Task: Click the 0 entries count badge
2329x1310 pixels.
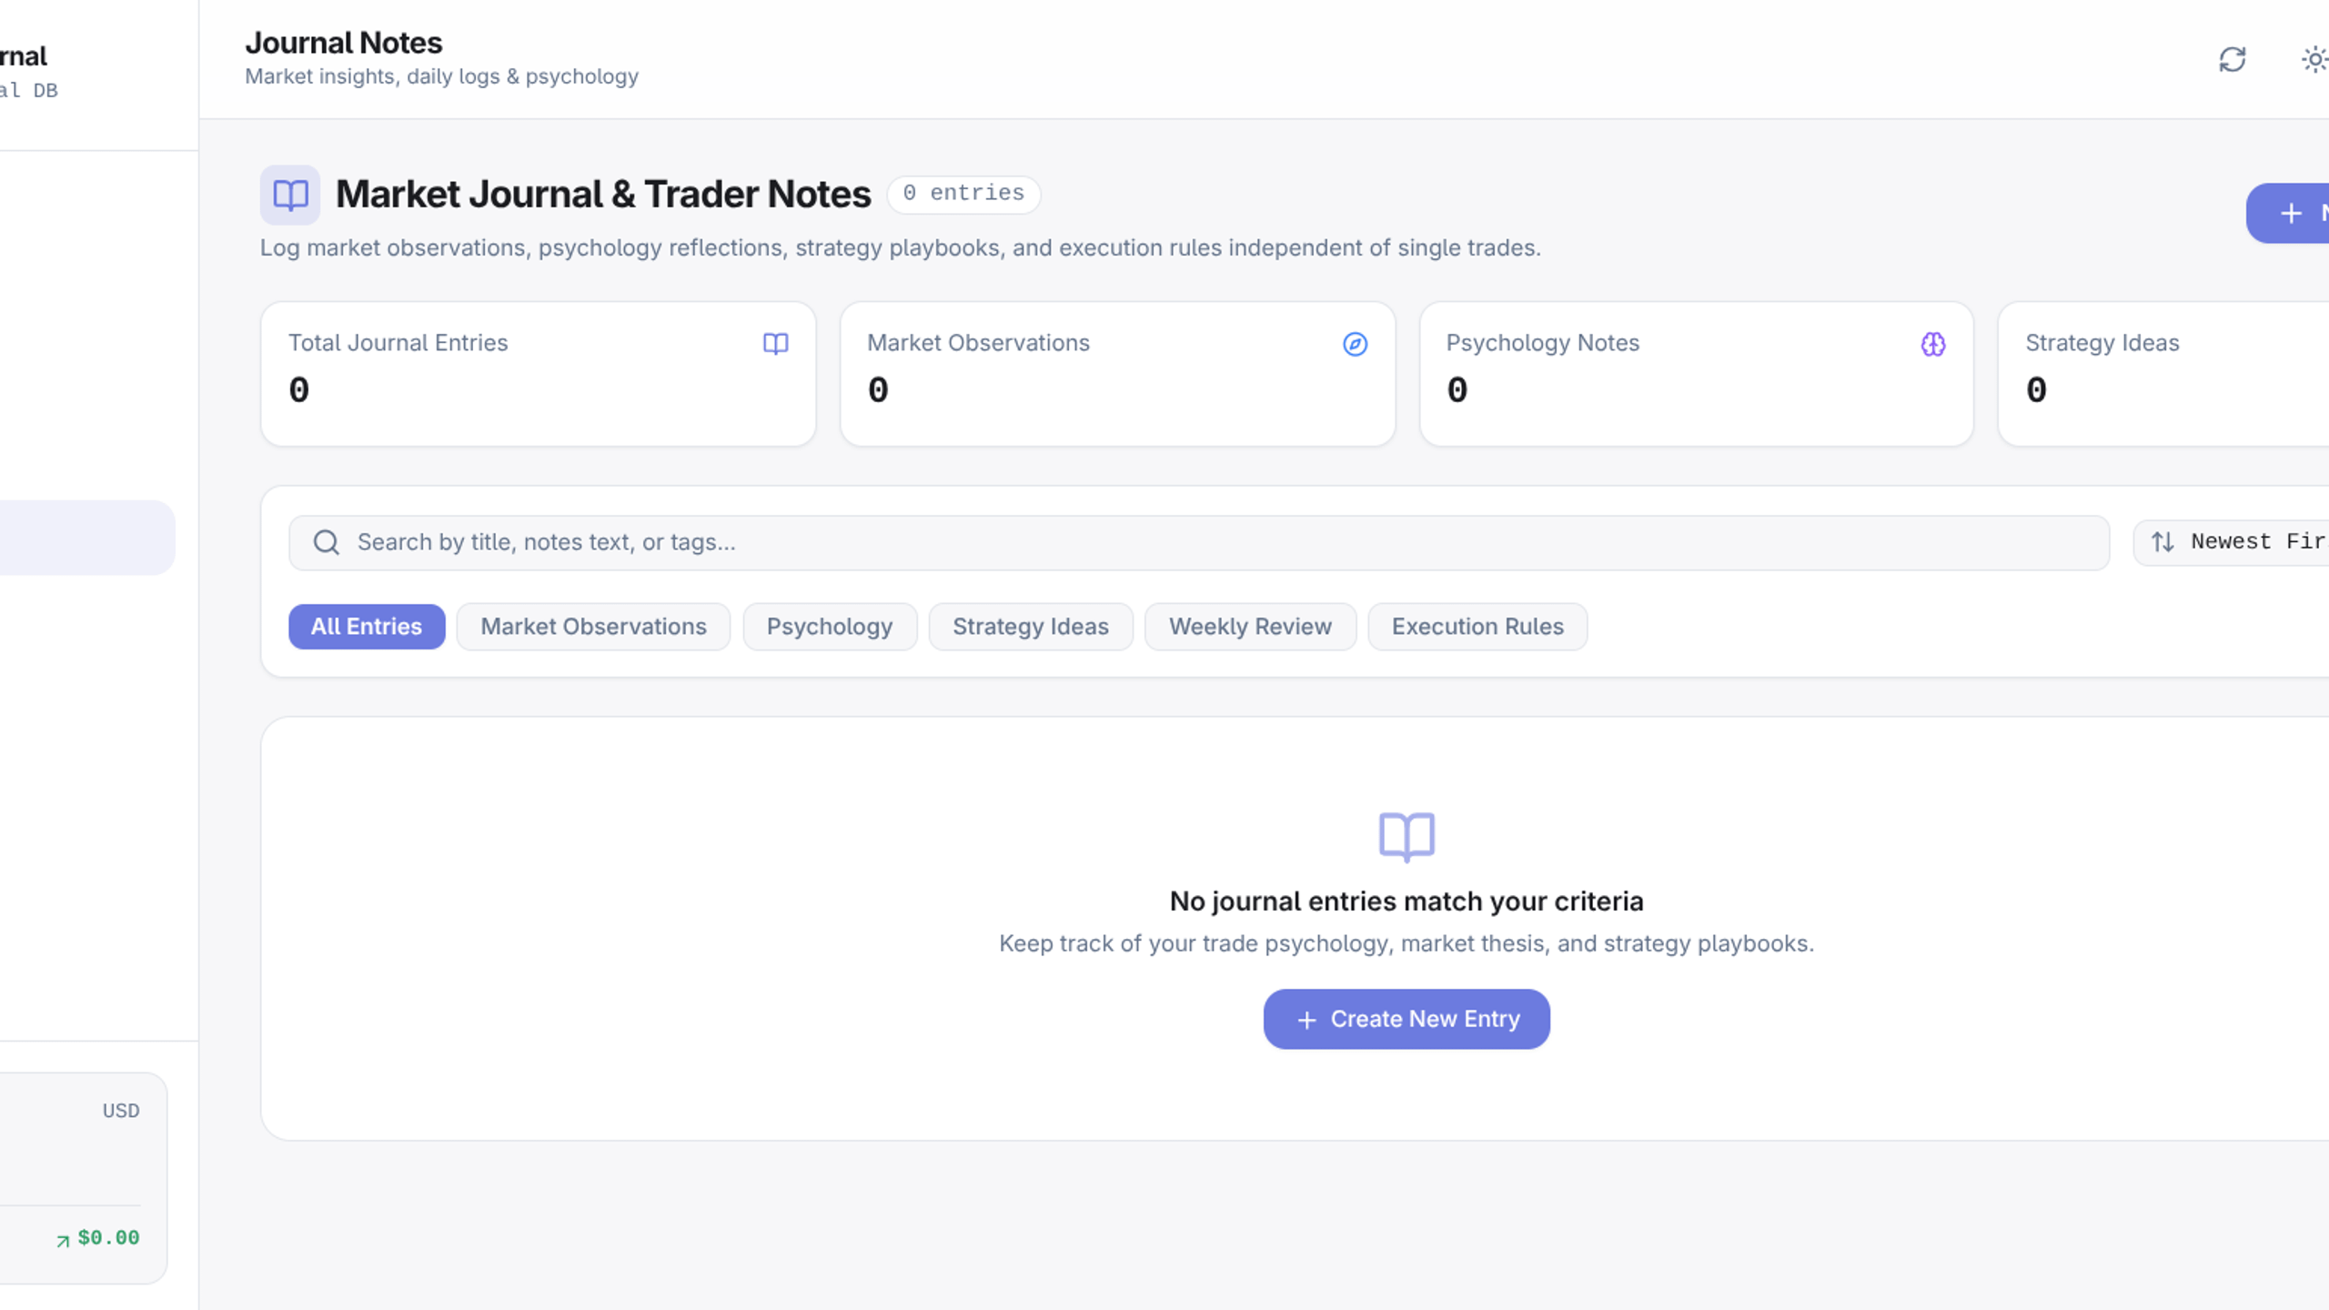Action: tap(963, 194)
